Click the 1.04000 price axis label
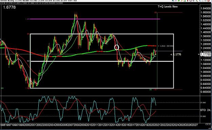 [x=206, y=68]
